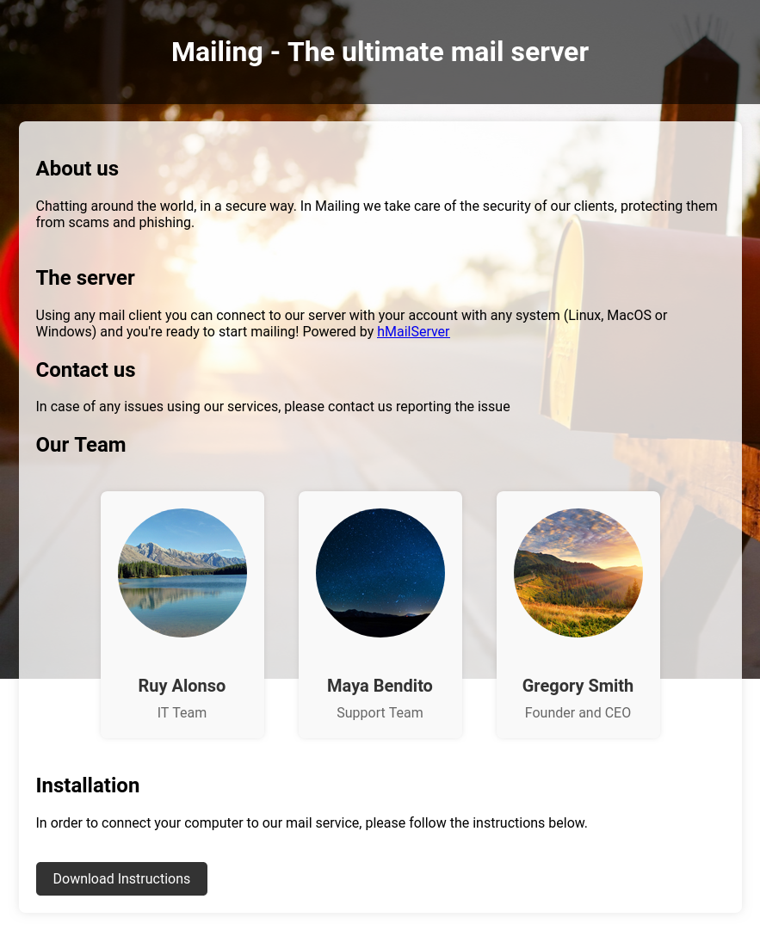760x930 pixels.
Task: Click the Support Team role label
Action: pos(380,712)
